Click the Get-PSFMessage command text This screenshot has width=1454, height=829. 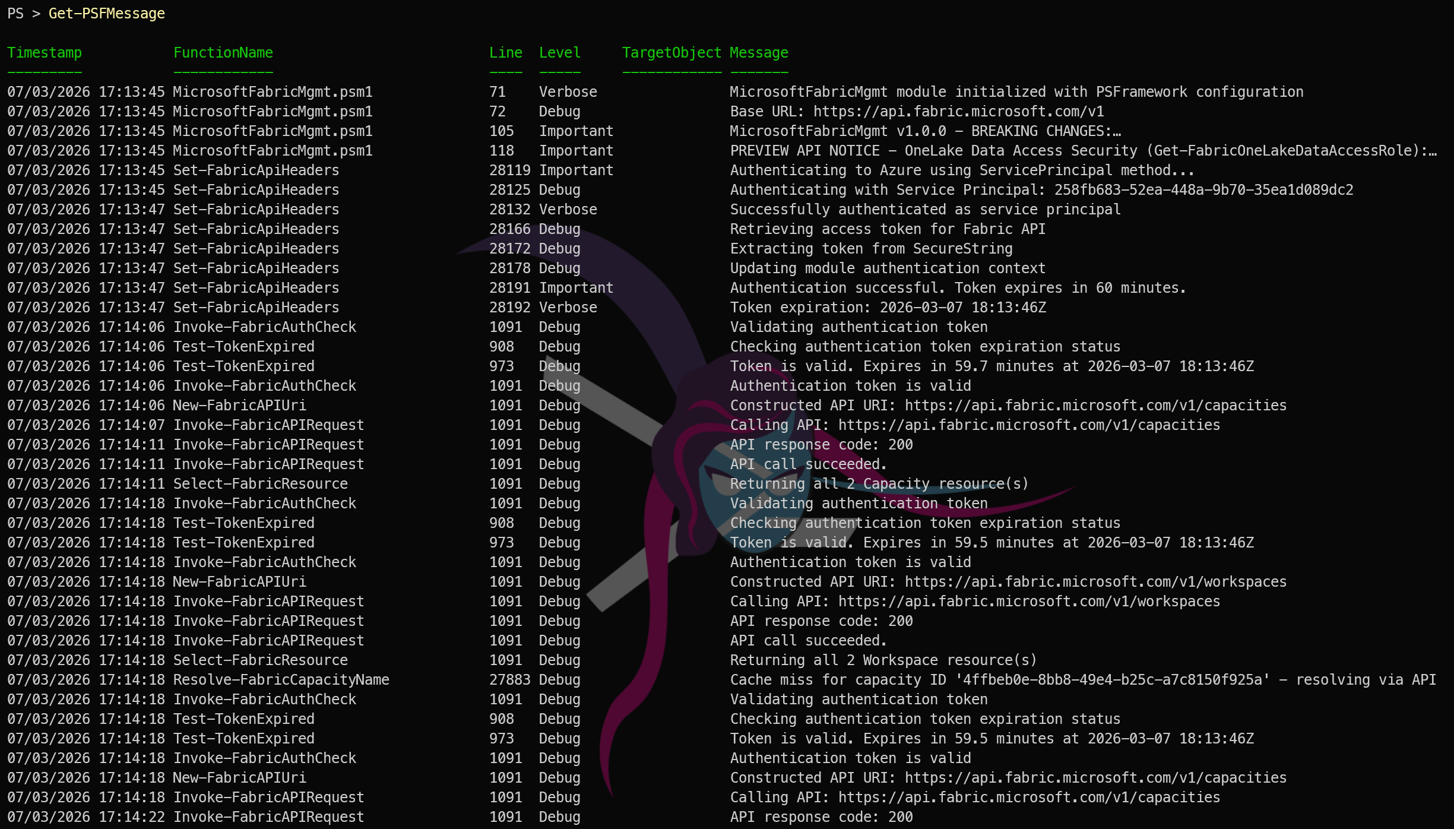[x=107, y=13]
